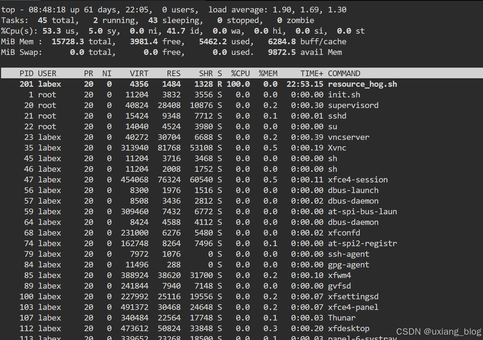Click the 60540 SHR value for xfce4-session
This screenshot has width=483, height=340.
click(201, 180)
